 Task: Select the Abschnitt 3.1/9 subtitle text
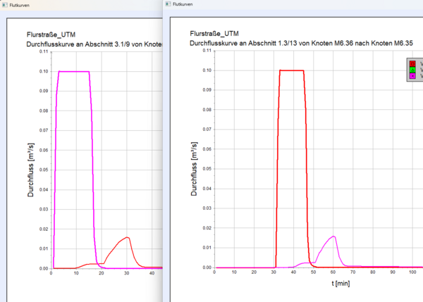(x=99, y=44)
